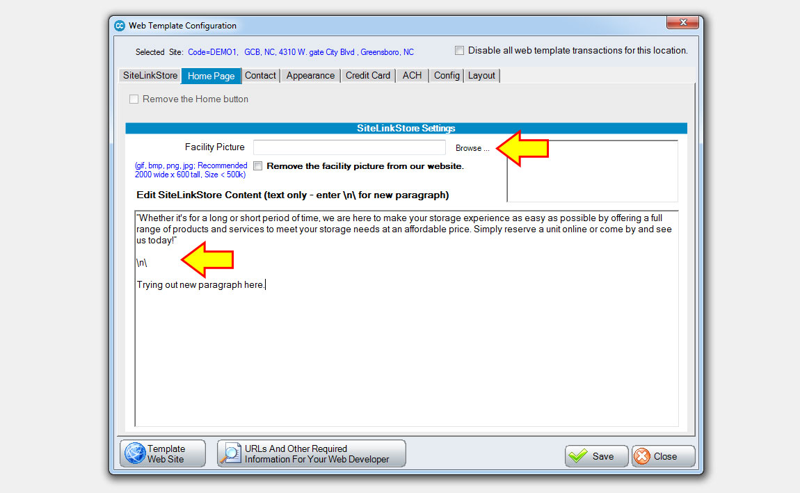The height and width of the screenshot is (493, 800).
Task: Click inside the Facility Picture input field
Action: (348, 147)
